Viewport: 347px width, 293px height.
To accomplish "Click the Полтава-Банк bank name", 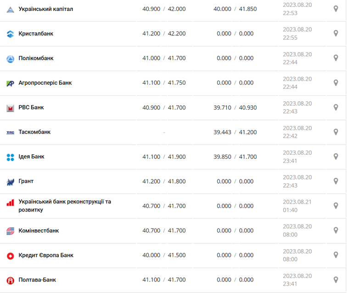I will click(37, 280).
